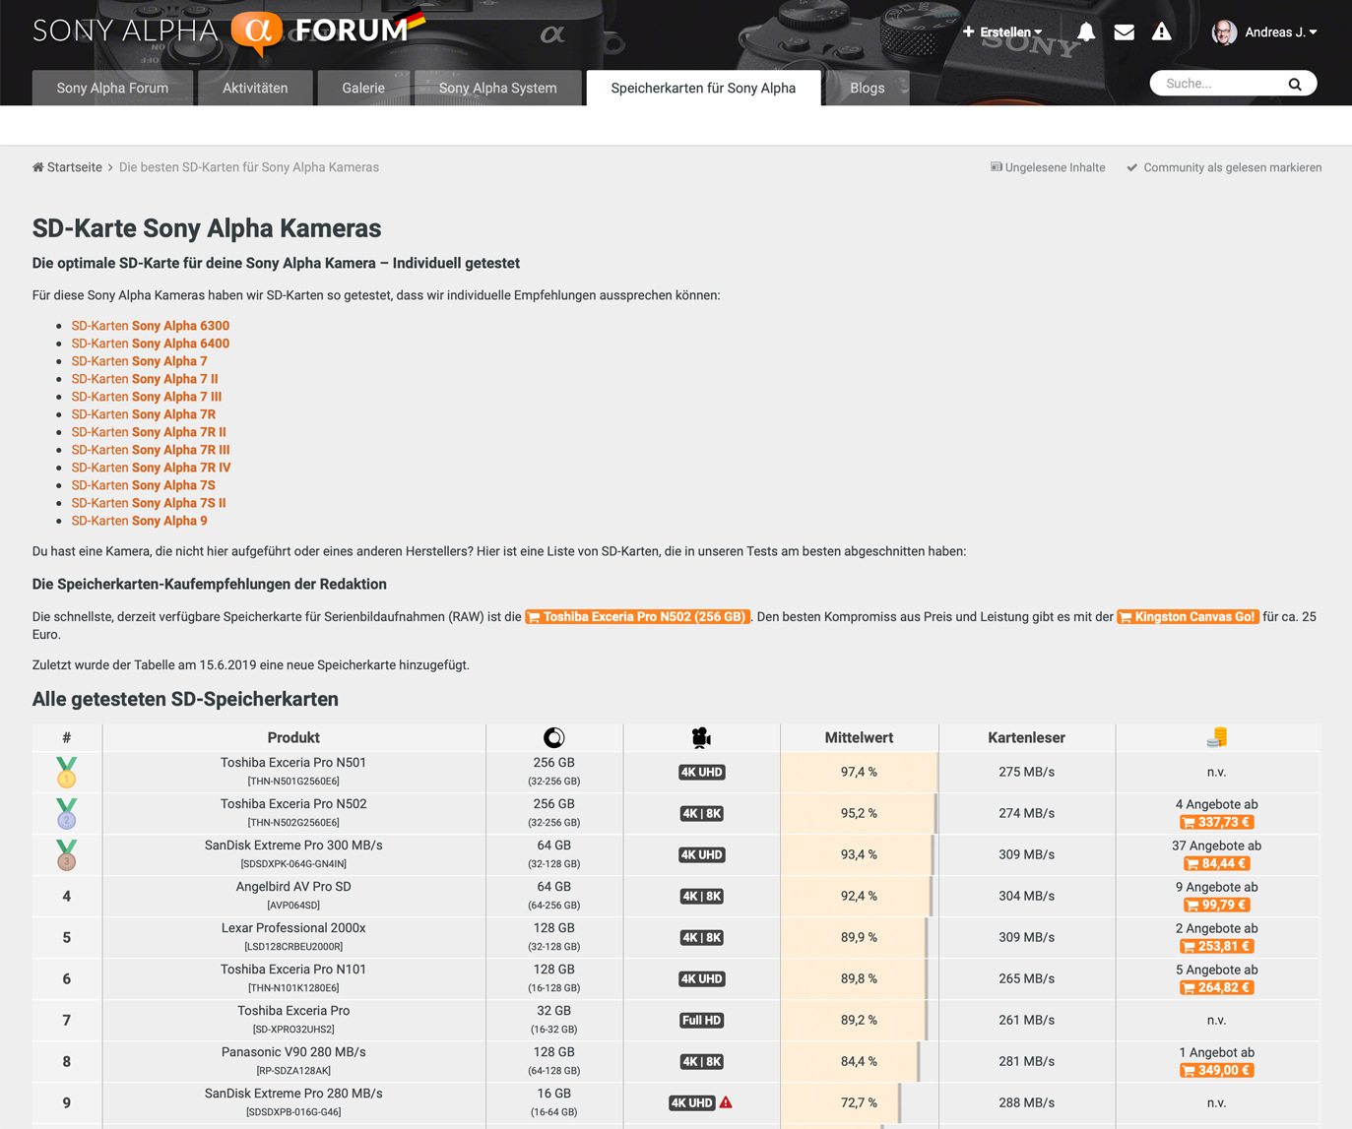1352x1129 pixels.
Task: Click the search magnifier icon
Action: [1295, 85]
